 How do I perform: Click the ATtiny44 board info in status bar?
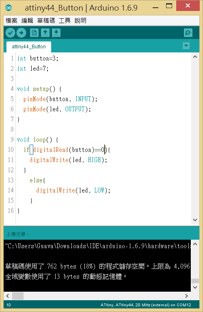(146, 305)
